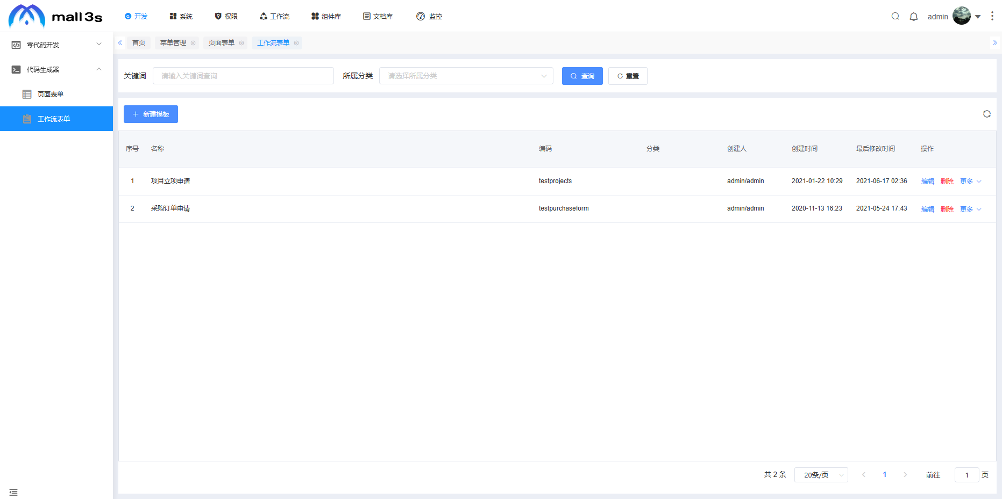The height and width of the screenshot is (499, 1002).
Task: Click the 名称 column header
Action: pyautogui.click(x=158, y=149)
